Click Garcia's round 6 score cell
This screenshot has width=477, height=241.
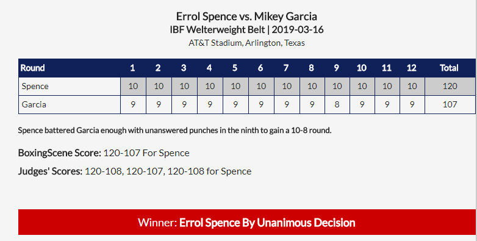pyautogui.click(x=261, y=105)
